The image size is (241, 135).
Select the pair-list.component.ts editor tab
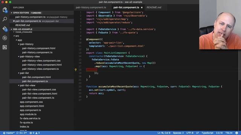coord(126,7)
